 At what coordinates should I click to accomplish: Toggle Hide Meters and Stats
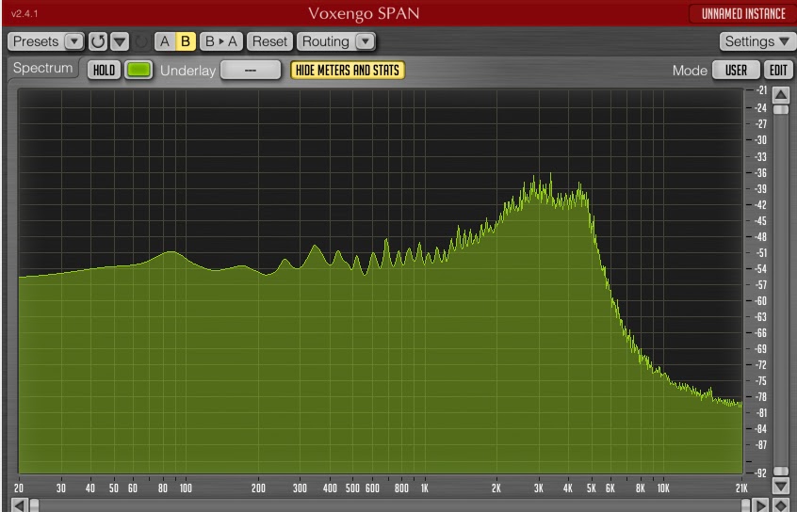tap(348, 70)
